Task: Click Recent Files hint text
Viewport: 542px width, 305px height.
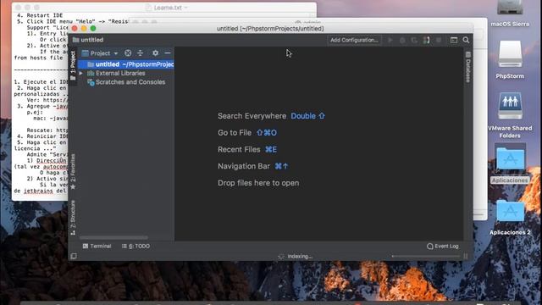Action: (239, 149)
